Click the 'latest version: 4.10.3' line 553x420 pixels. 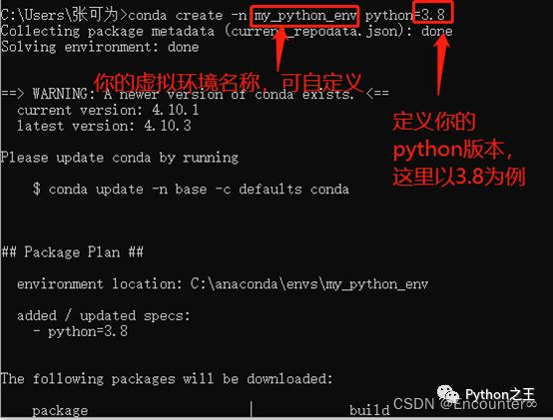(104, 126)
